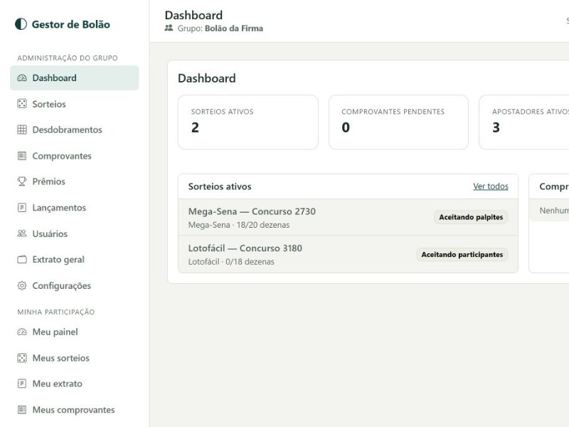569x427 pixels.
Task: Click the group name Bolão da Firma
Action: (x=234, y=28)
